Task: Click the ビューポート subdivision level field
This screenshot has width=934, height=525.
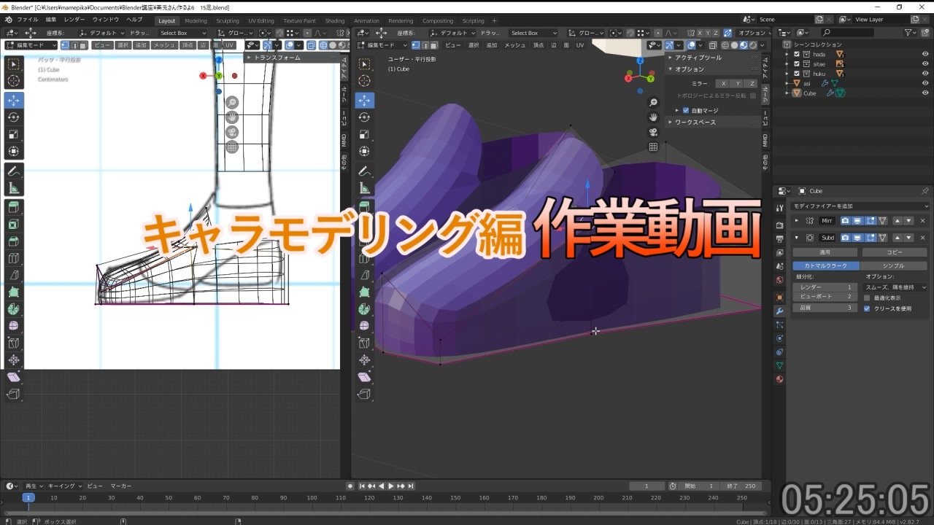Action: [825, 297]
